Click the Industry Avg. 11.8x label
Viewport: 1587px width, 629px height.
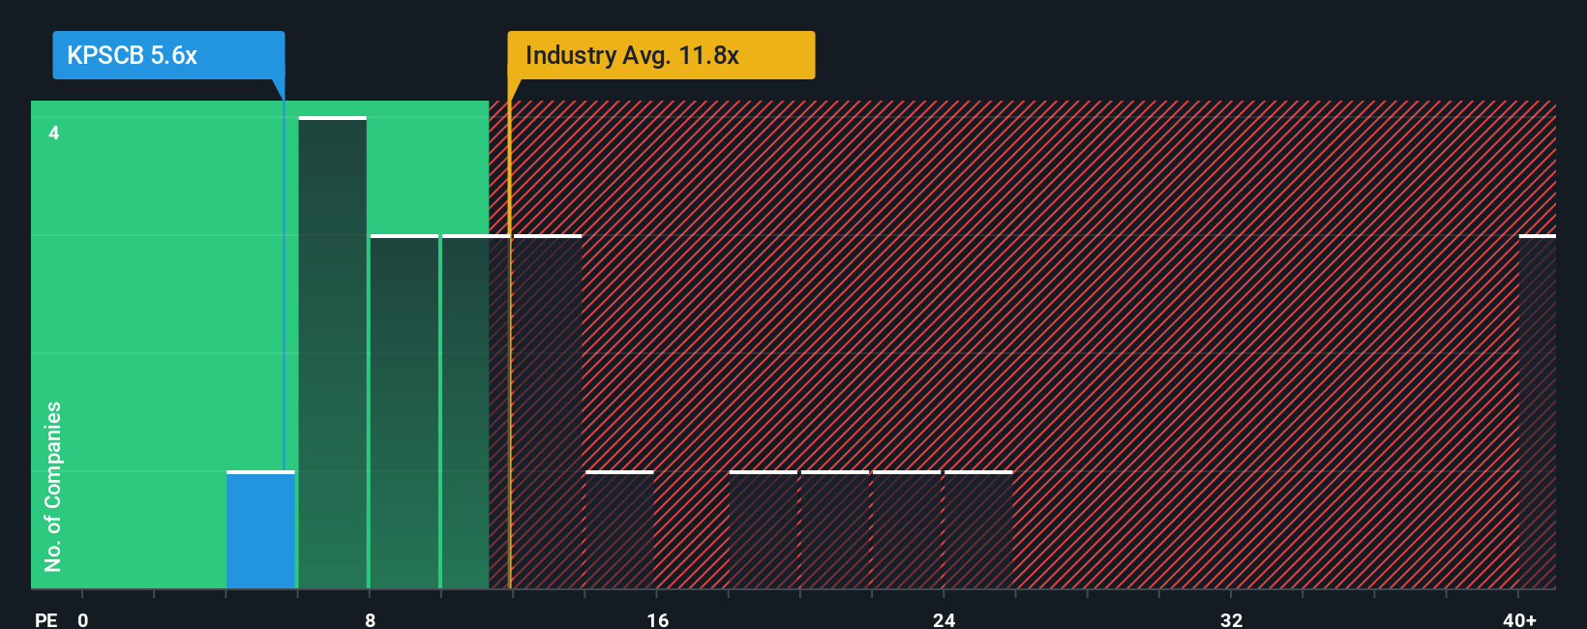[x=661, y=55]
